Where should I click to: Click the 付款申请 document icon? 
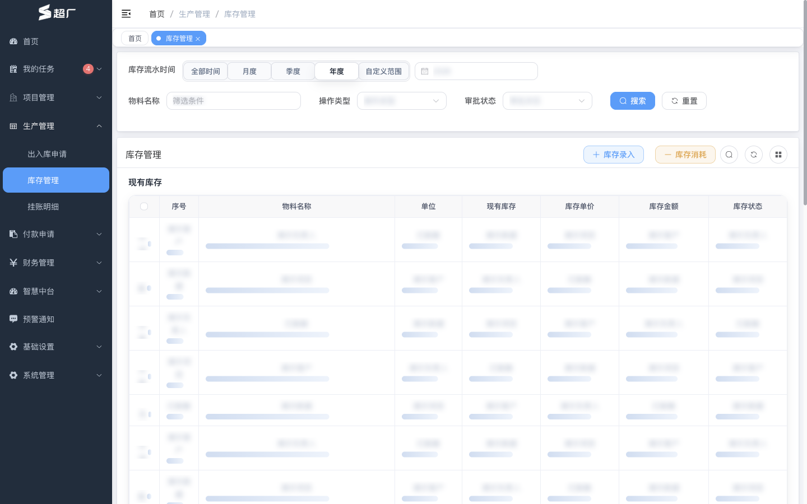13,234
